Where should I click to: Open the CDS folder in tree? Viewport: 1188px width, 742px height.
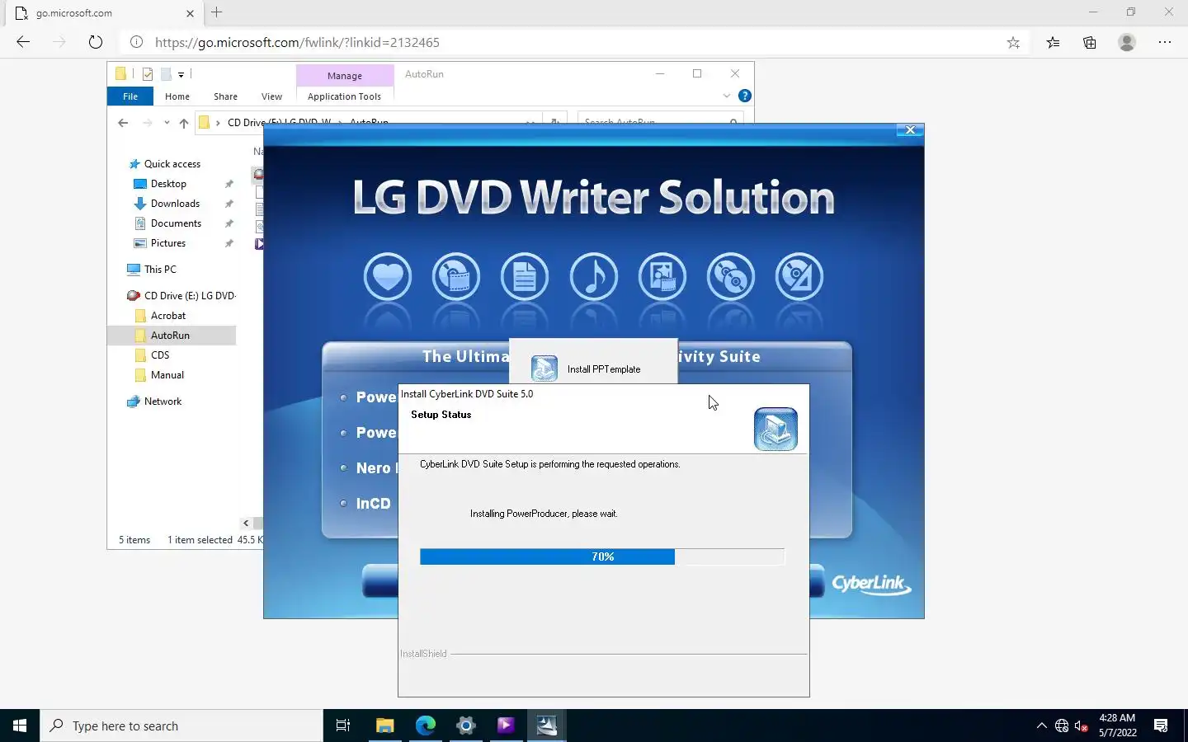pos(160,355)
